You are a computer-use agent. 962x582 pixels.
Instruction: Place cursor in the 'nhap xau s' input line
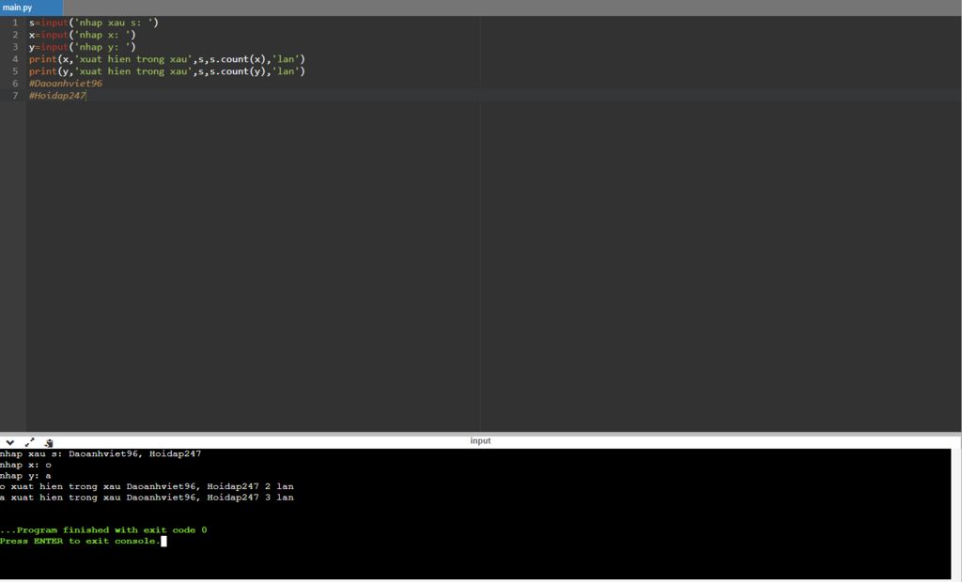[94, 23]
